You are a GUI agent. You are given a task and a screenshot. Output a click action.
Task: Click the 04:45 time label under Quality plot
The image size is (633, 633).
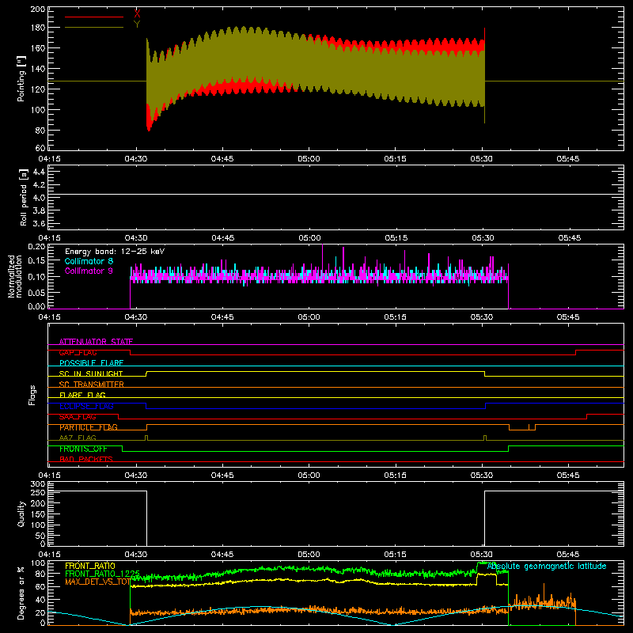(x=222, y=555)
